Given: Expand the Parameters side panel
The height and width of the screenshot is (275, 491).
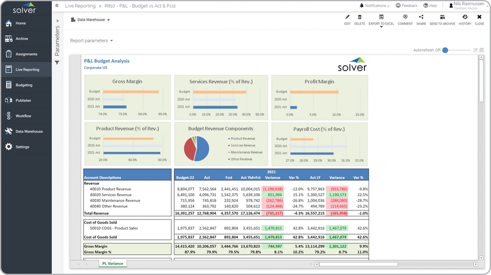Looking at the screenshot, I should tap(57, 21).
